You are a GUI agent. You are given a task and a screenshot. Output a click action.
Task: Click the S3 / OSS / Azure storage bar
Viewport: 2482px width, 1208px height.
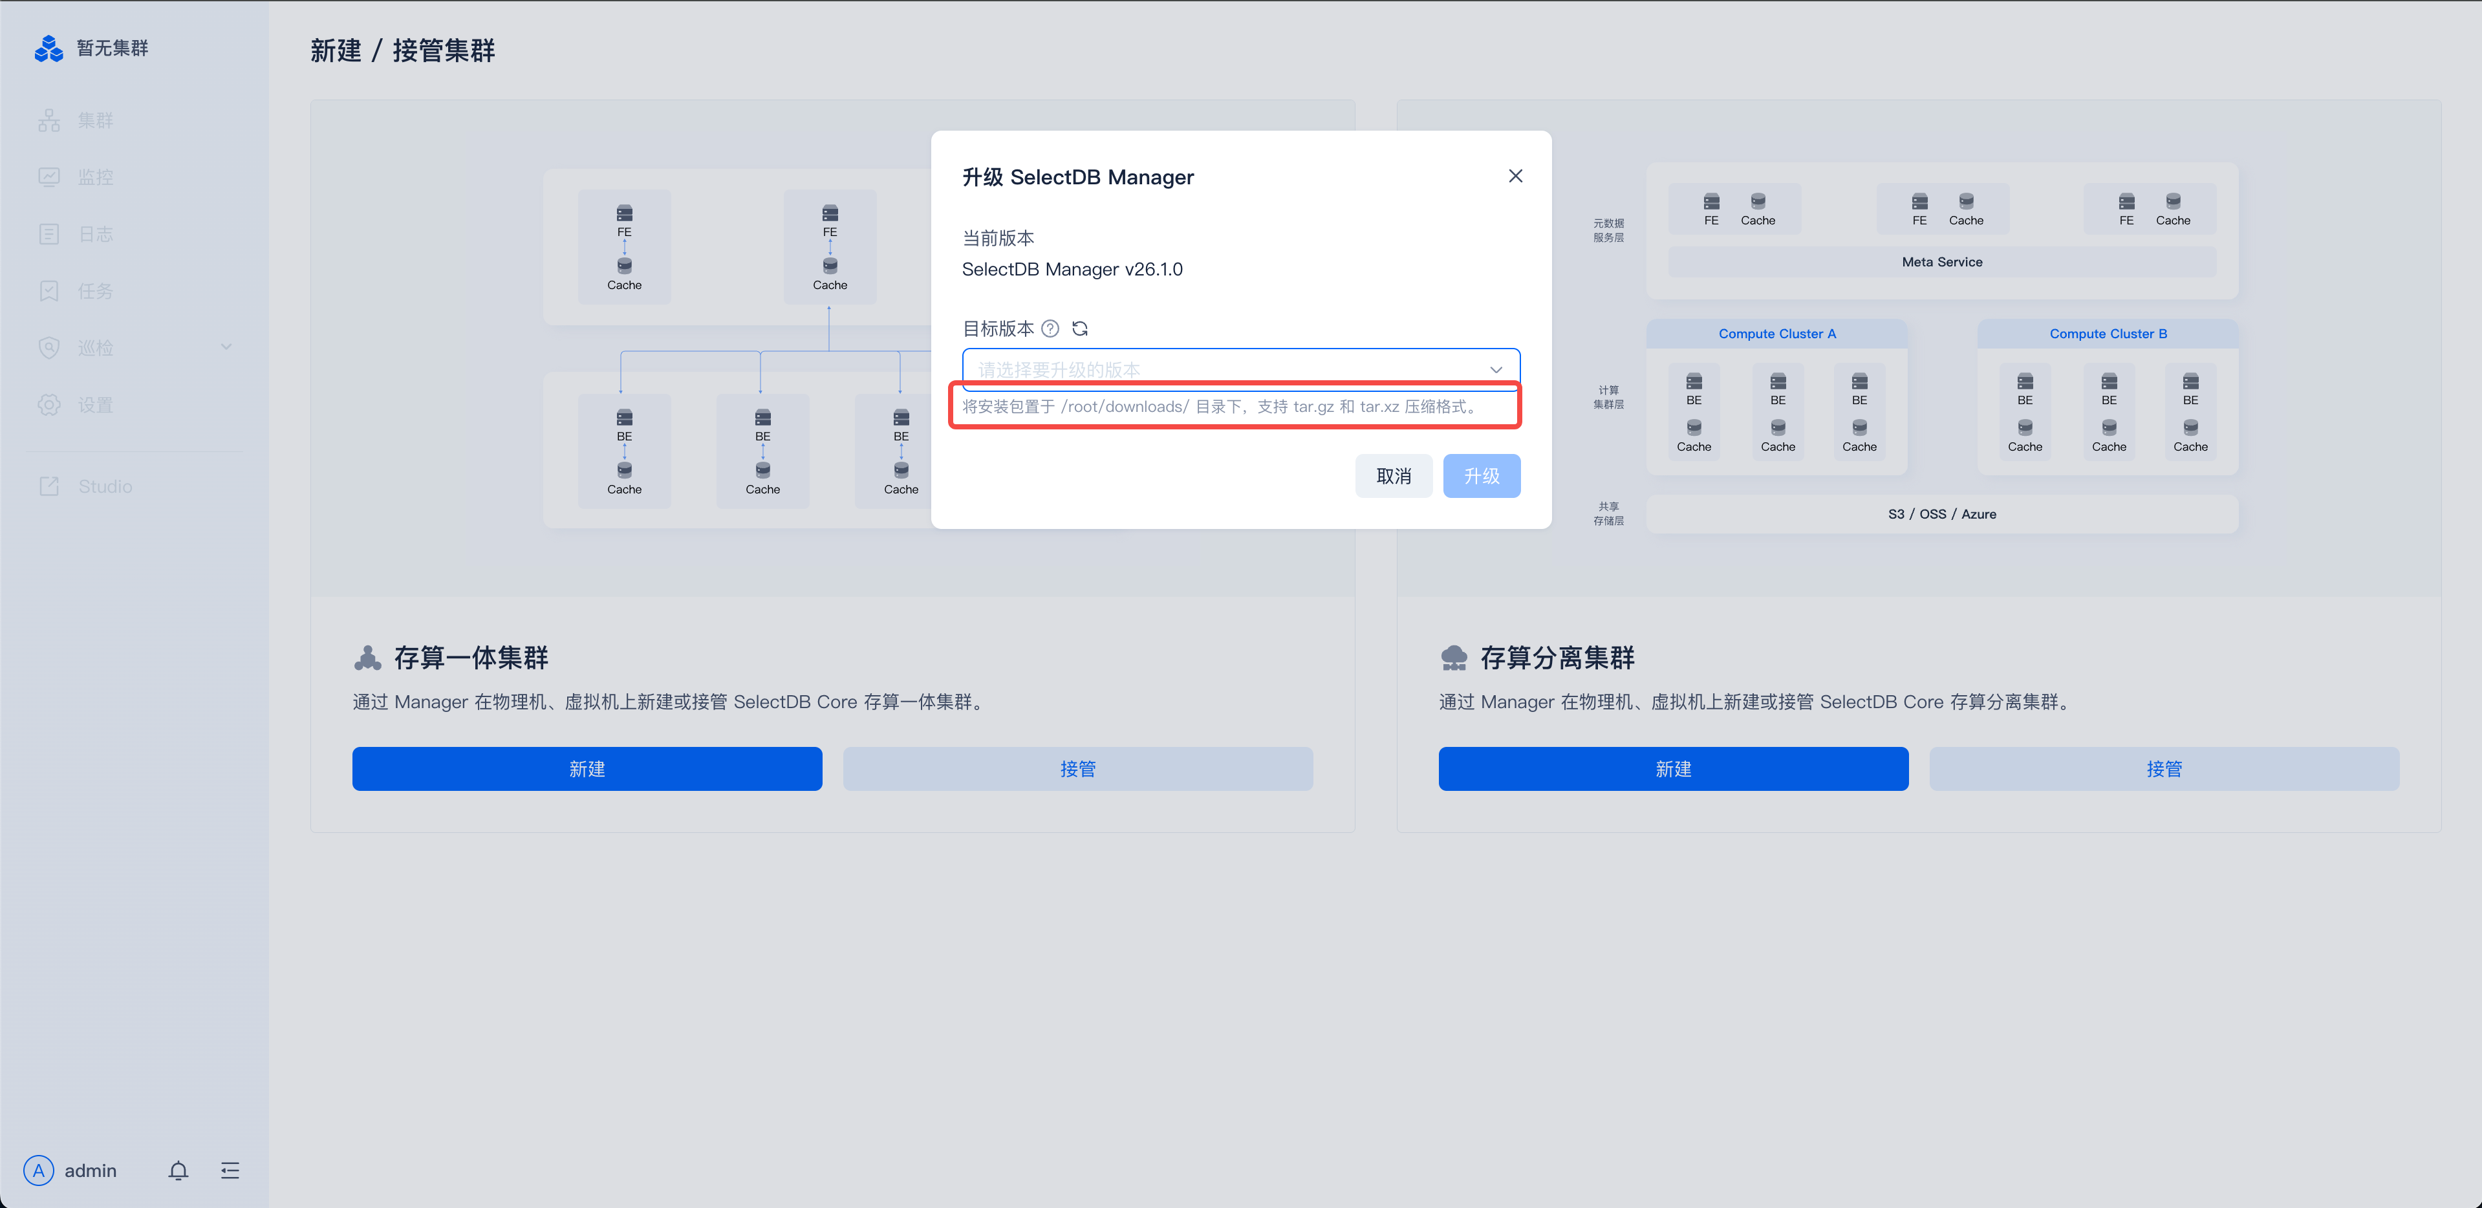coord(1943,514)
